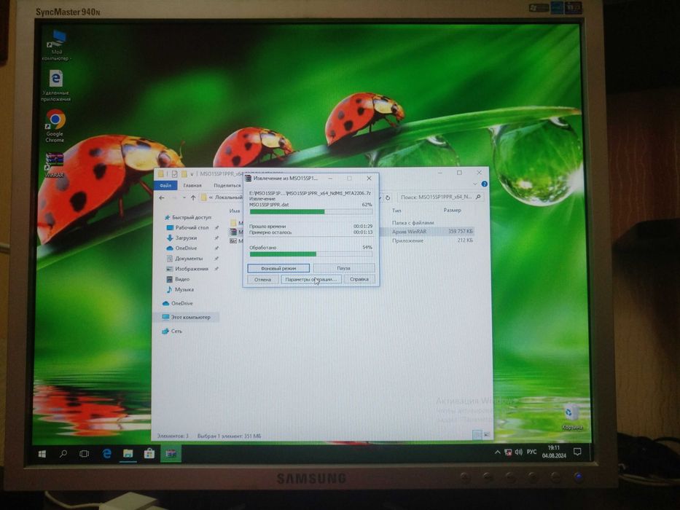Switch input language РУС indicator
The height and width of the screenshot is (510, 680).
pos(532,452)
